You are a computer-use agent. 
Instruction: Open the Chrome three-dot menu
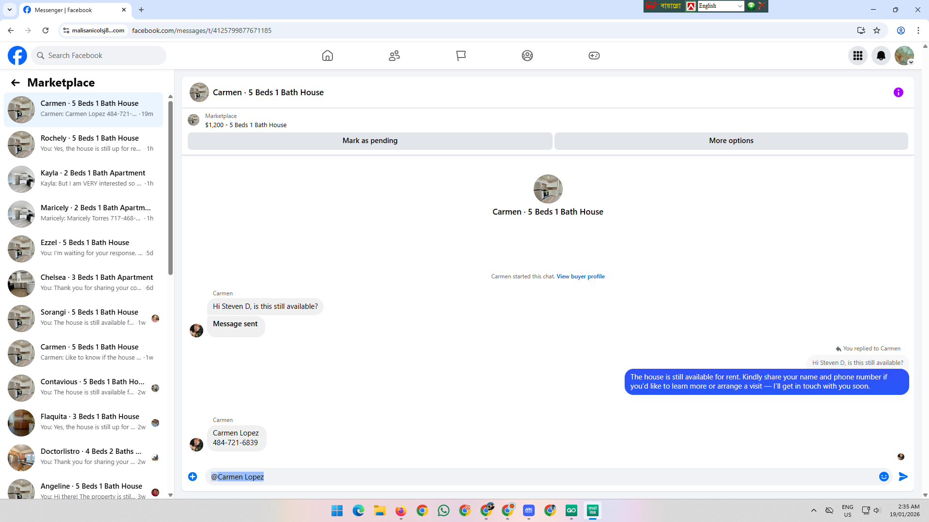(x=918, y=30)
